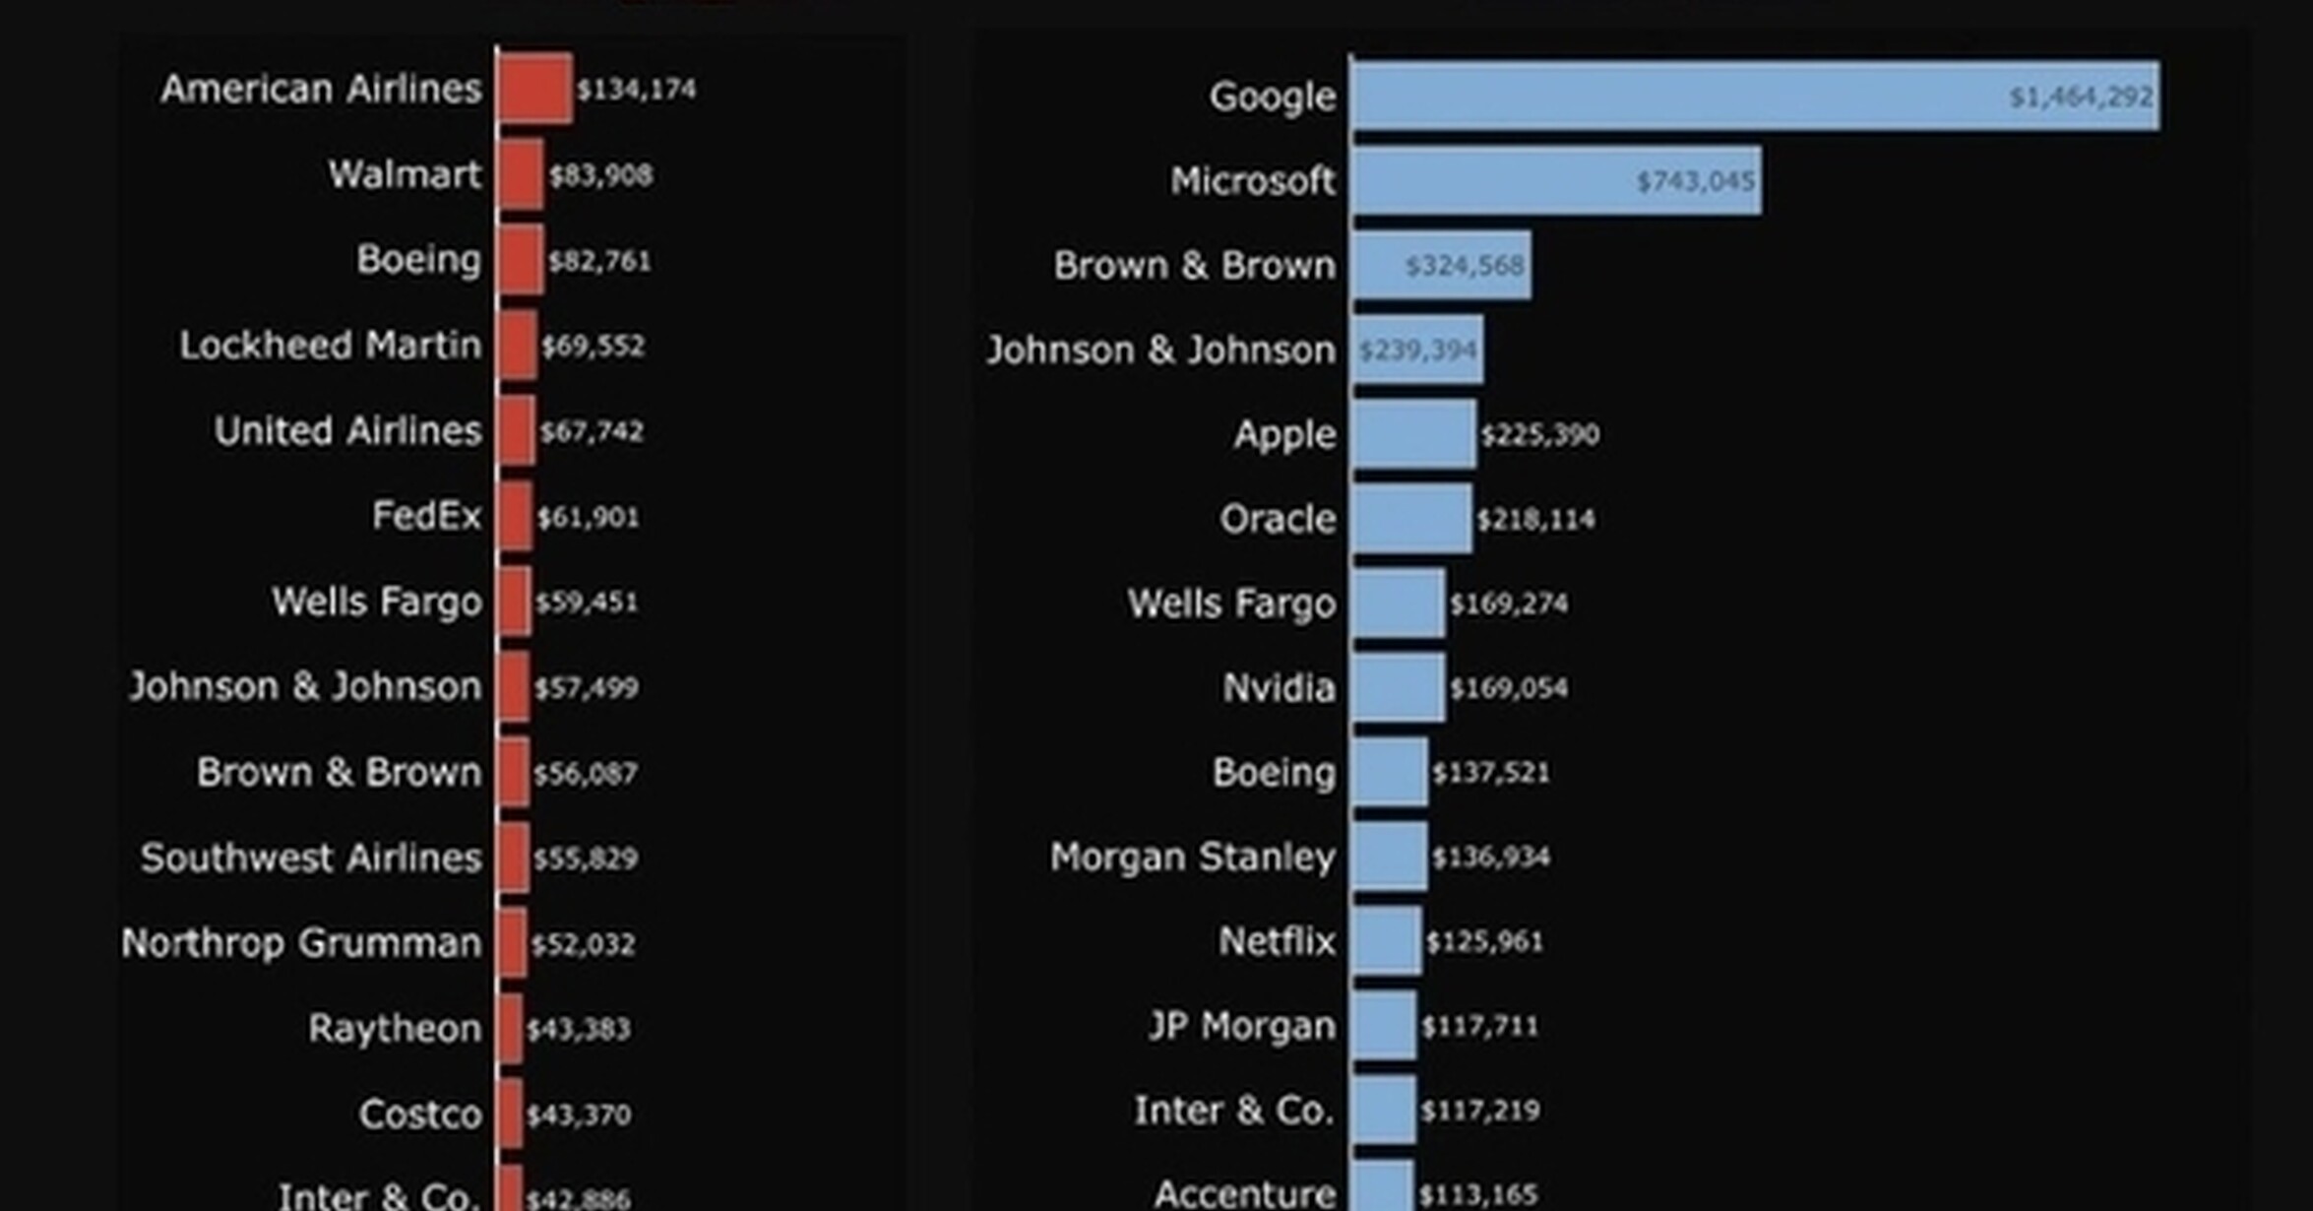The image size is (2313, 1211).
Task: Click the Raytheon red bar
Action: tap(510, 1029)
